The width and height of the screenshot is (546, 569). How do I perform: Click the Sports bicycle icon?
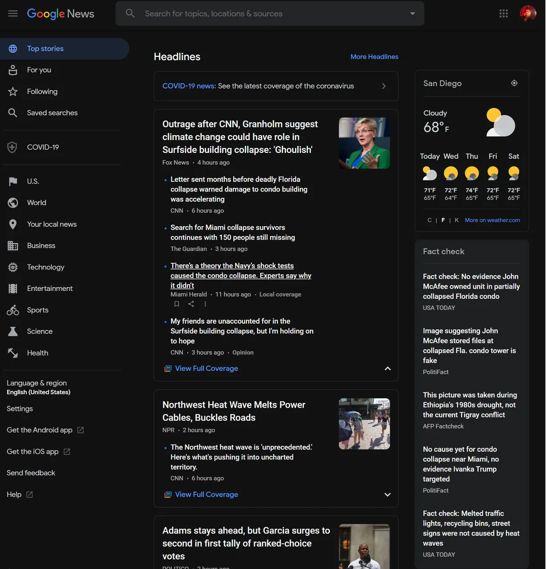[13, 310]
